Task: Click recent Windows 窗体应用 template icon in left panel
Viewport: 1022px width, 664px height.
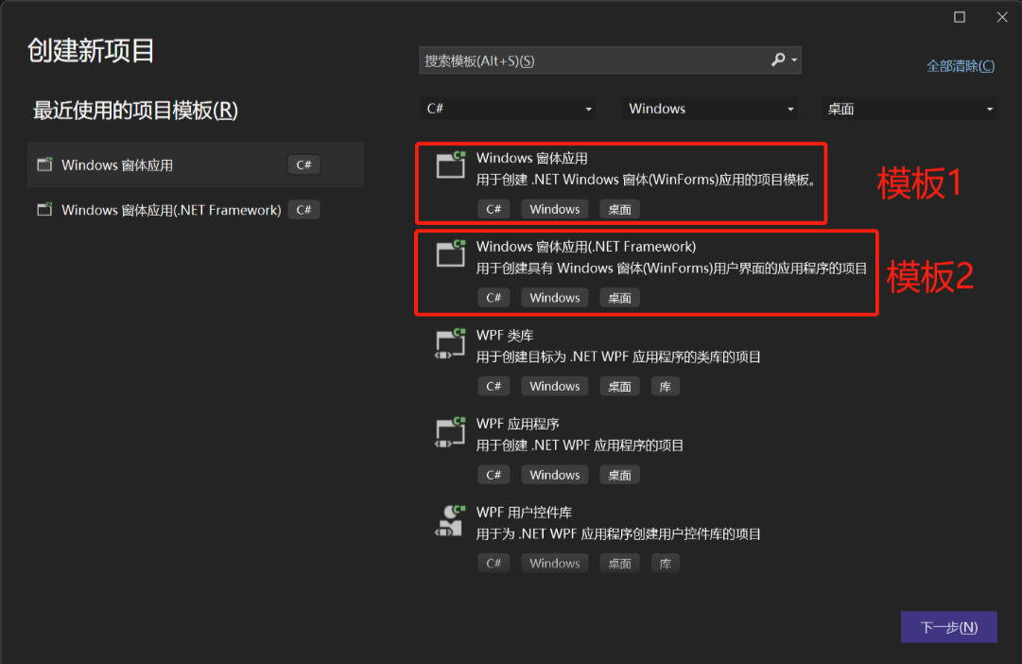Action: pyautogui.click(x=44, y=165)
